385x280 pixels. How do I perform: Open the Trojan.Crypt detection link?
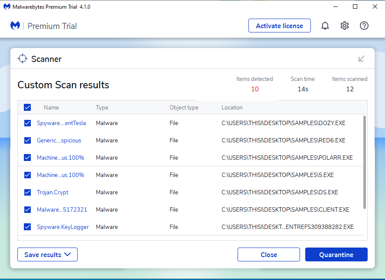click(x=52, y=192)
